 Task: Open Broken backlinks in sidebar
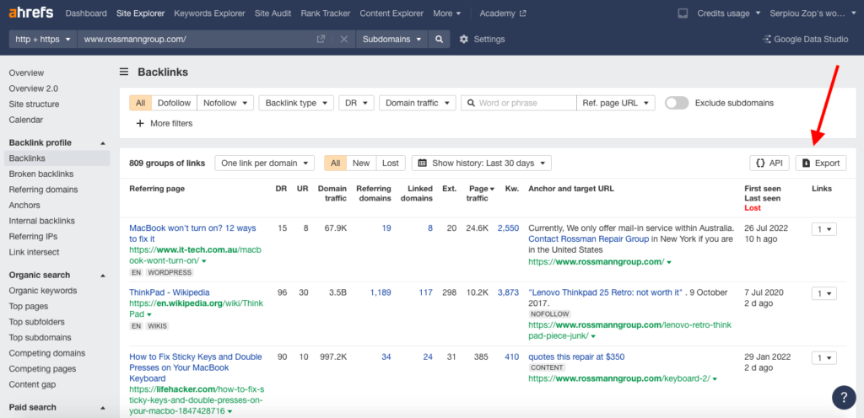click(41, 174)
